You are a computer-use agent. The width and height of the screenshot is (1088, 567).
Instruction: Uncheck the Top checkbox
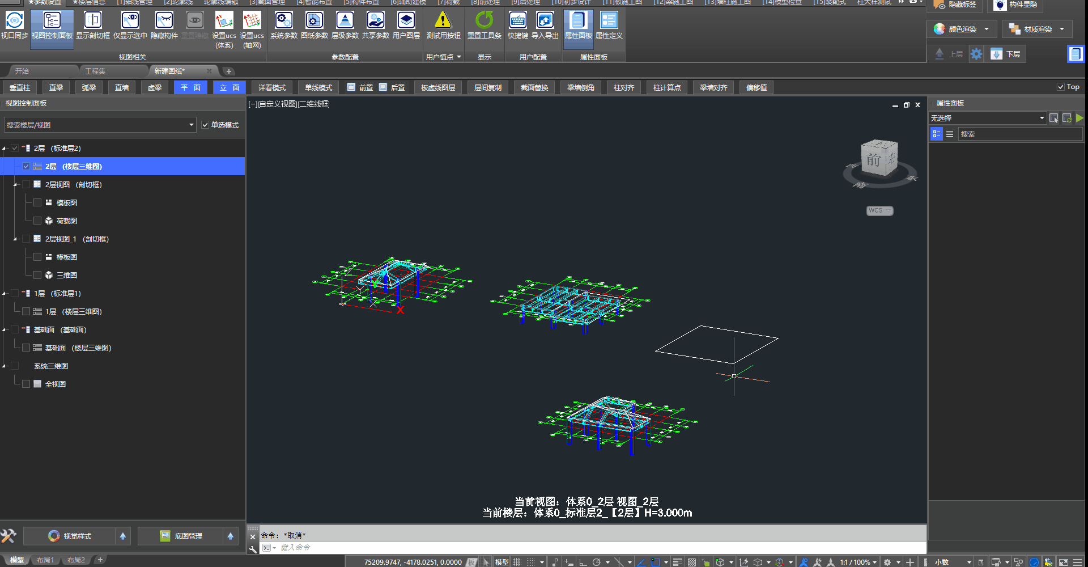pos(1060,87)
